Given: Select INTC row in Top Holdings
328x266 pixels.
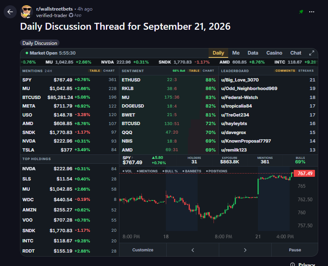Looking at the screenshot, I should pos(69,241).
